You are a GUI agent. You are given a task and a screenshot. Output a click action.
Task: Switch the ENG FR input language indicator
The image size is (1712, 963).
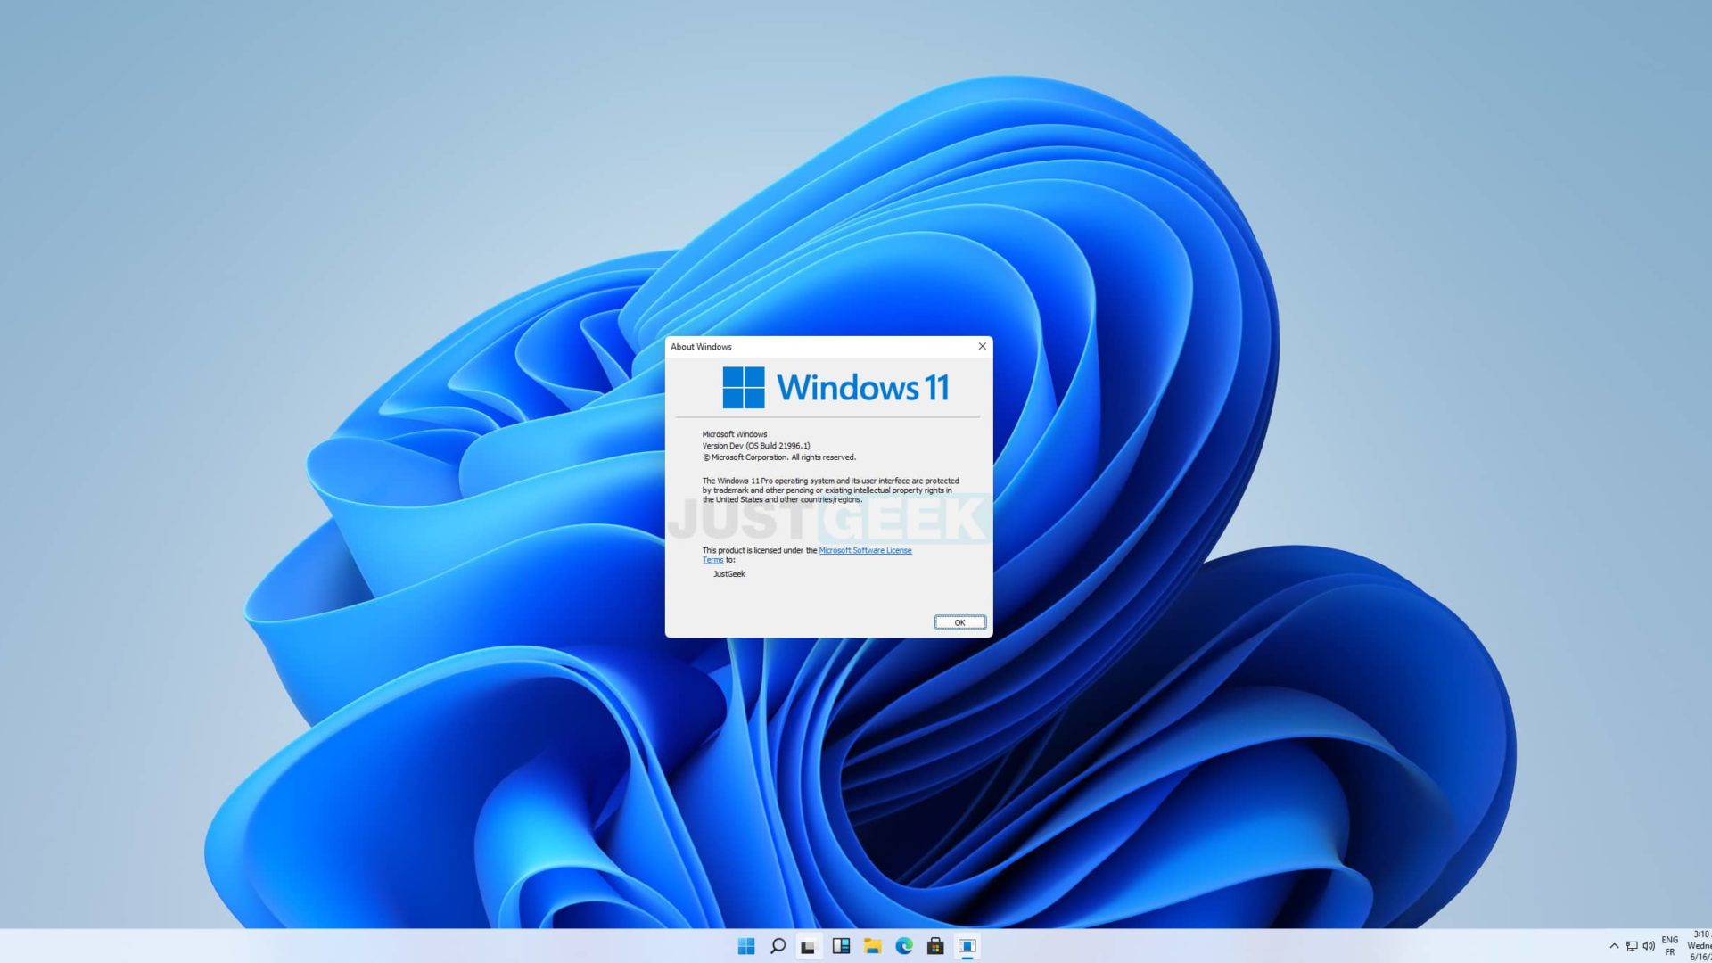click(x=1670, y=946)
